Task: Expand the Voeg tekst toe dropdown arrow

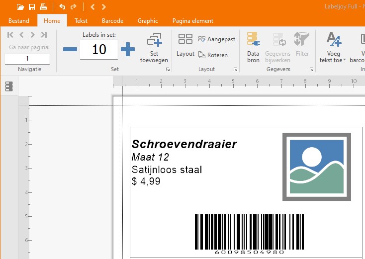Action: (345, 60)
